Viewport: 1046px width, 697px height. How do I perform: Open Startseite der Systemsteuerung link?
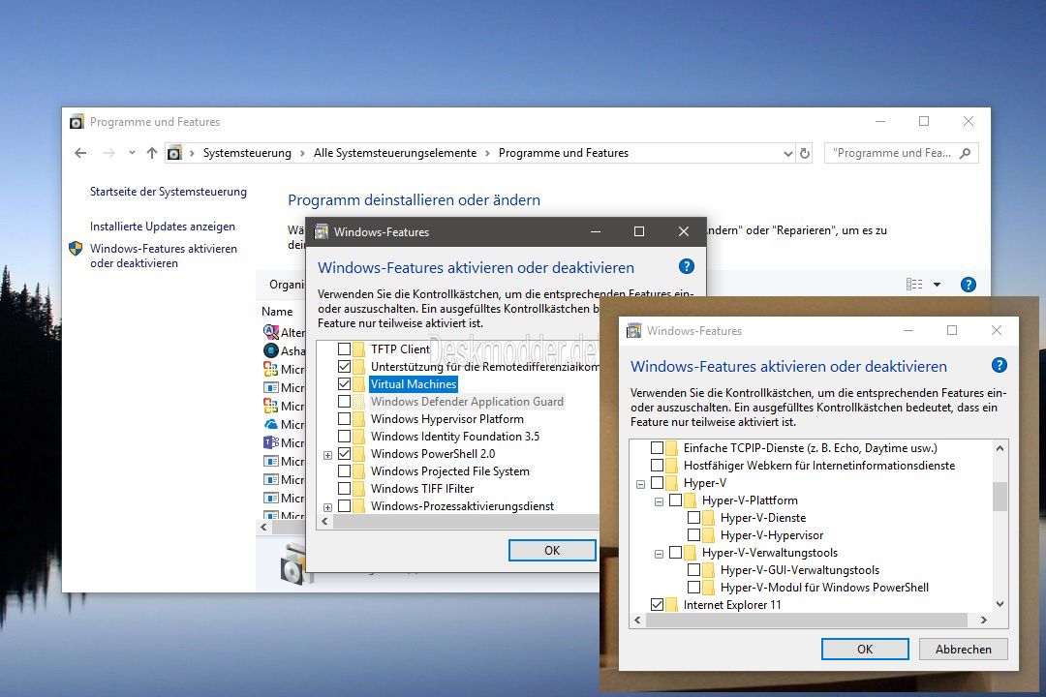click(169, 192)
